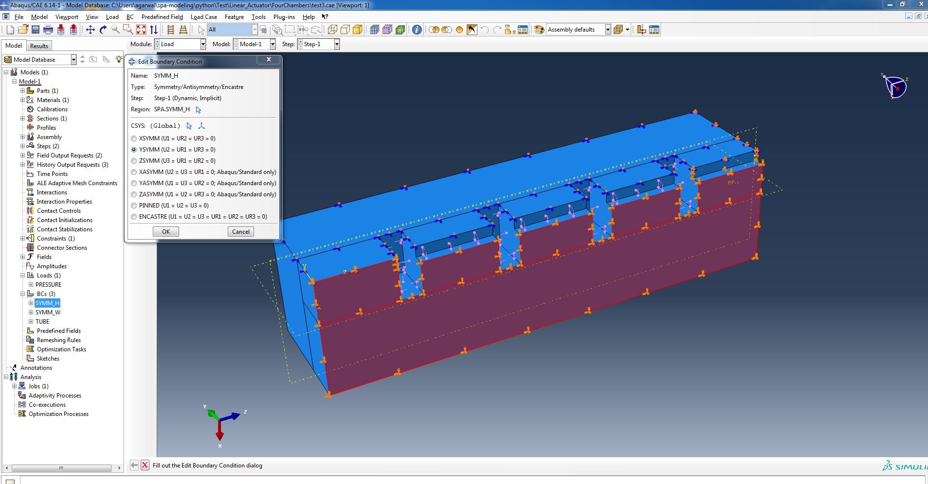Enable the shaded render style
Screen dimensions: 928x484
point(358,30)
